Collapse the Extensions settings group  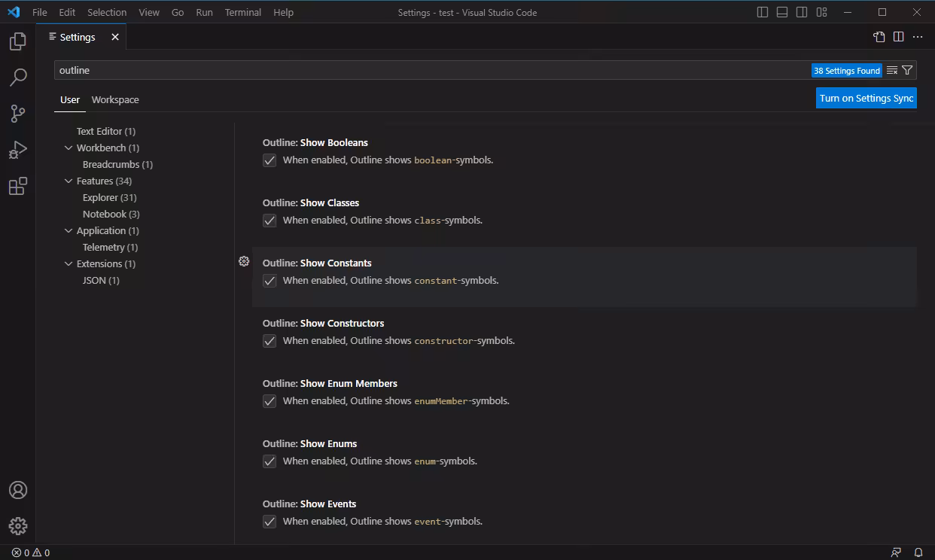(69, 263)
